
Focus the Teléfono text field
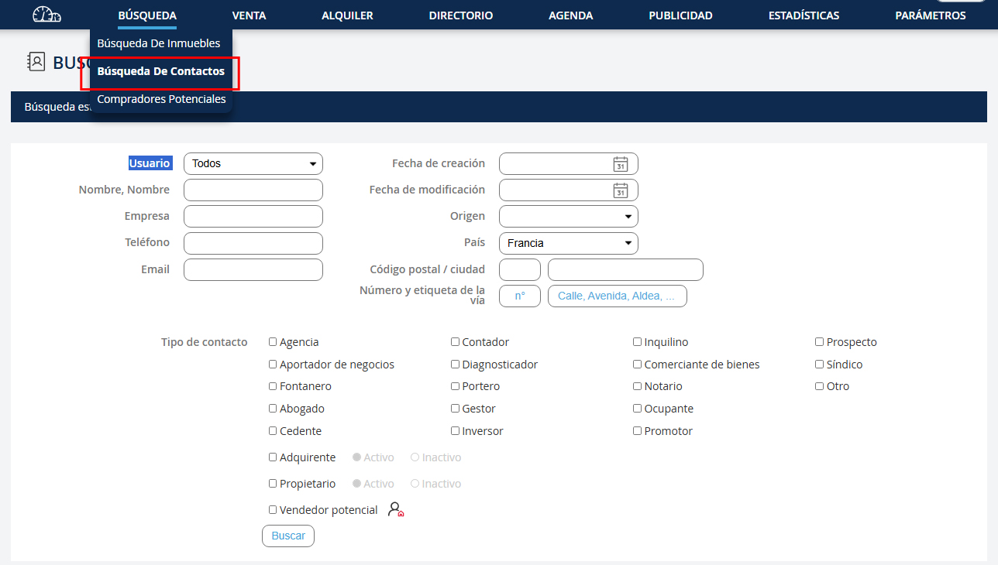[x=253, y=243]
